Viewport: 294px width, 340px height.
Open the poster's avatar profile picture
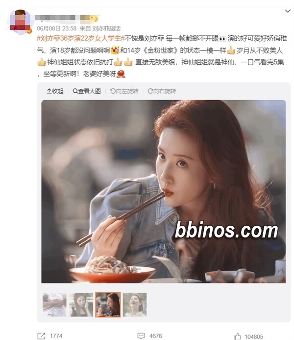click(21, 22)
